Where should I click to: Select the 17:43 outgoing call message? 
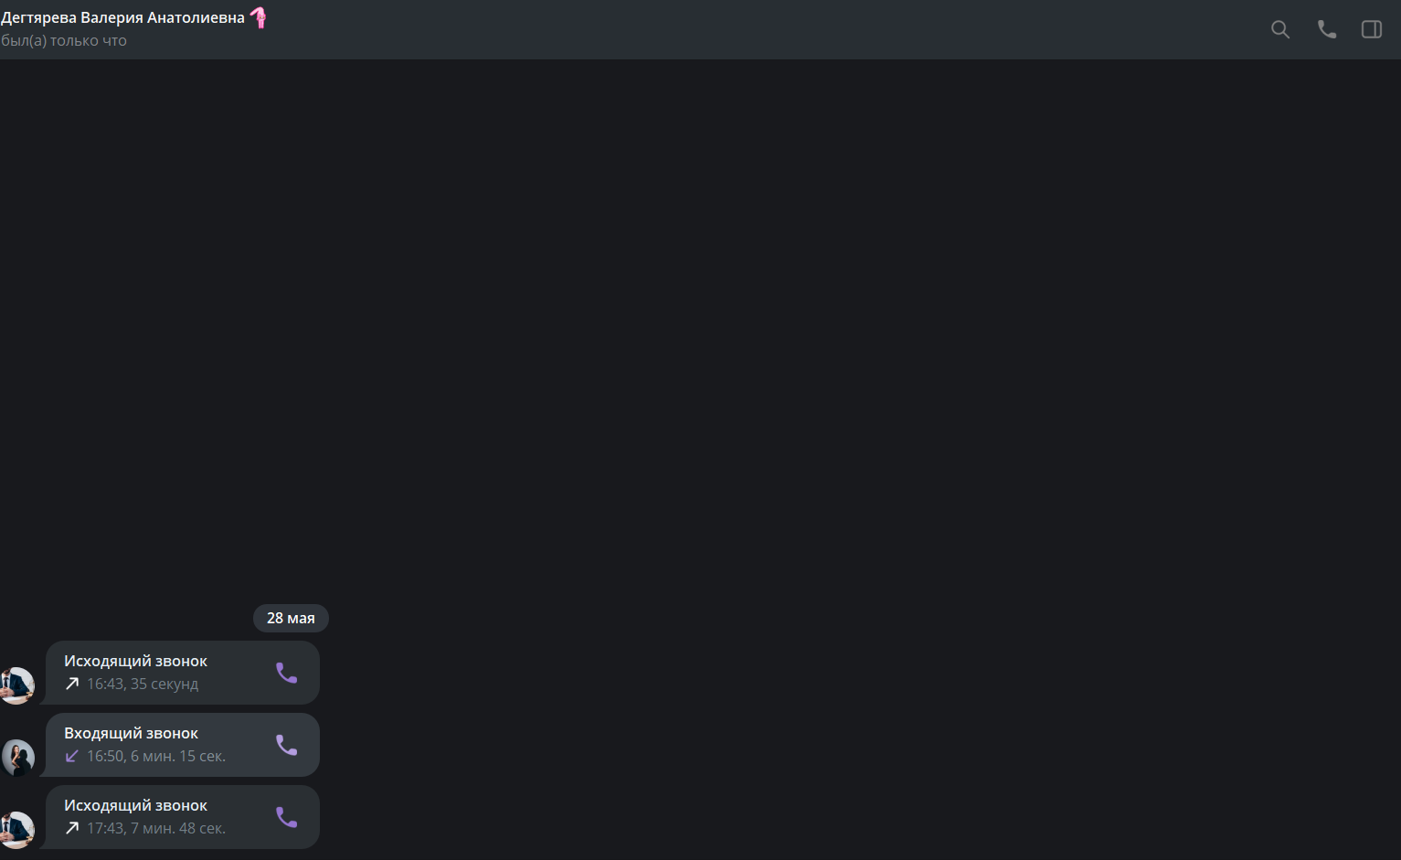183,817
